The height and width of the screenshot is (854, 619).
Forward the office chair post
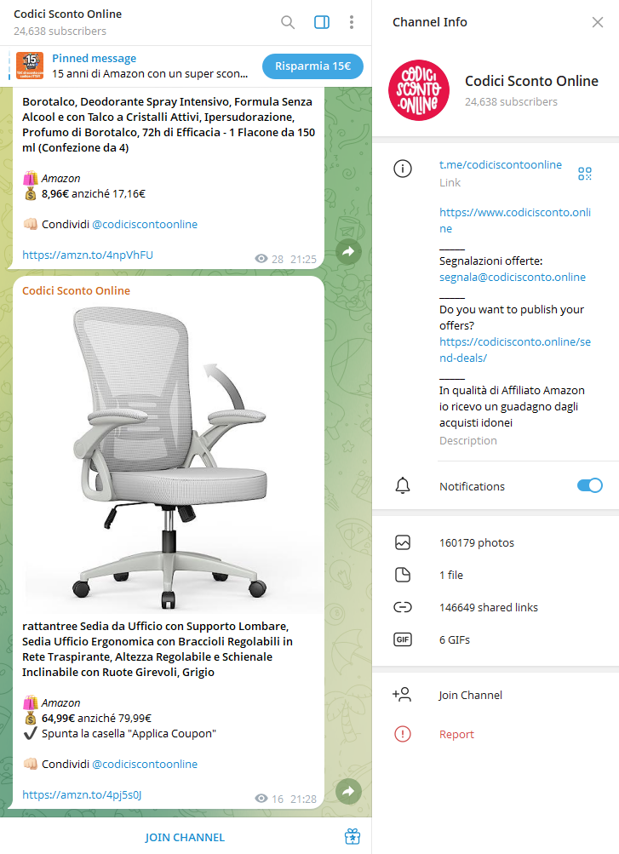348,791
